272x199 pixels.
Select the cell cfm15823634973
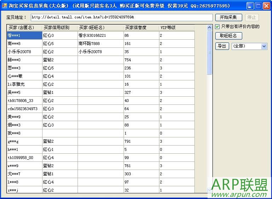click(24, 109)
